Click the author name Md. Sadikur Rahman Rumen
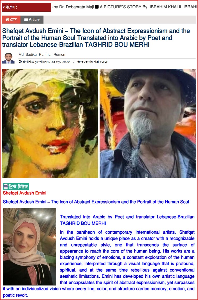Screen dimensions: 198x300 point(42,54)
